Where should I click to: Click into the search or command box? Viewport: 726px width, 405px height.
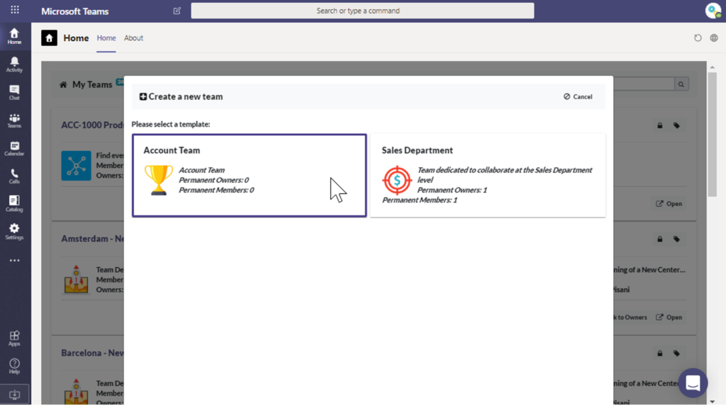tap(362, 11)
